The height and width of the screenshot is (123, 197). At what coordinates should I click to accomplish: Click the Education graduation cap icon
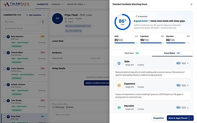(119, 108)
